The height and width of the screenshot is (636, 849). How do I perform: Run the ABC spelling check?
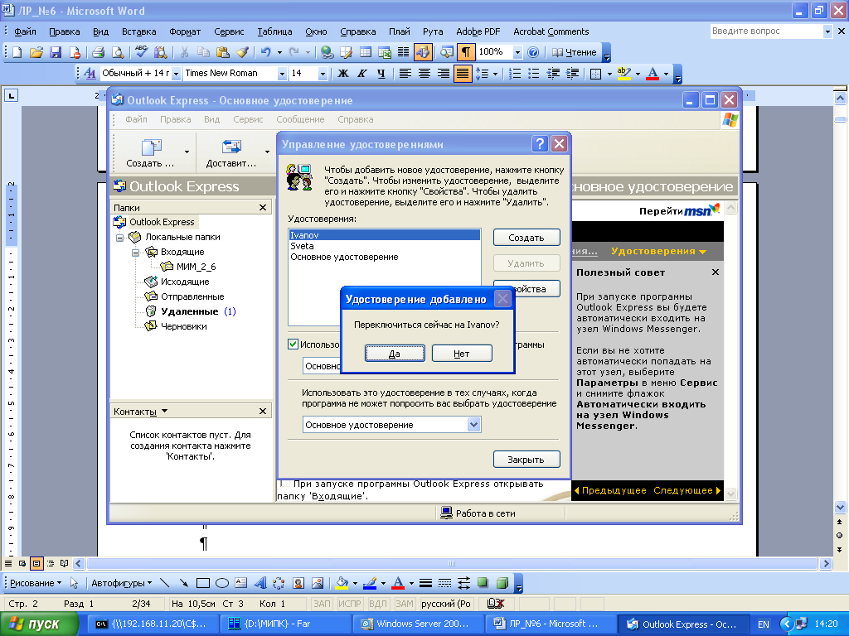point(141,52)
